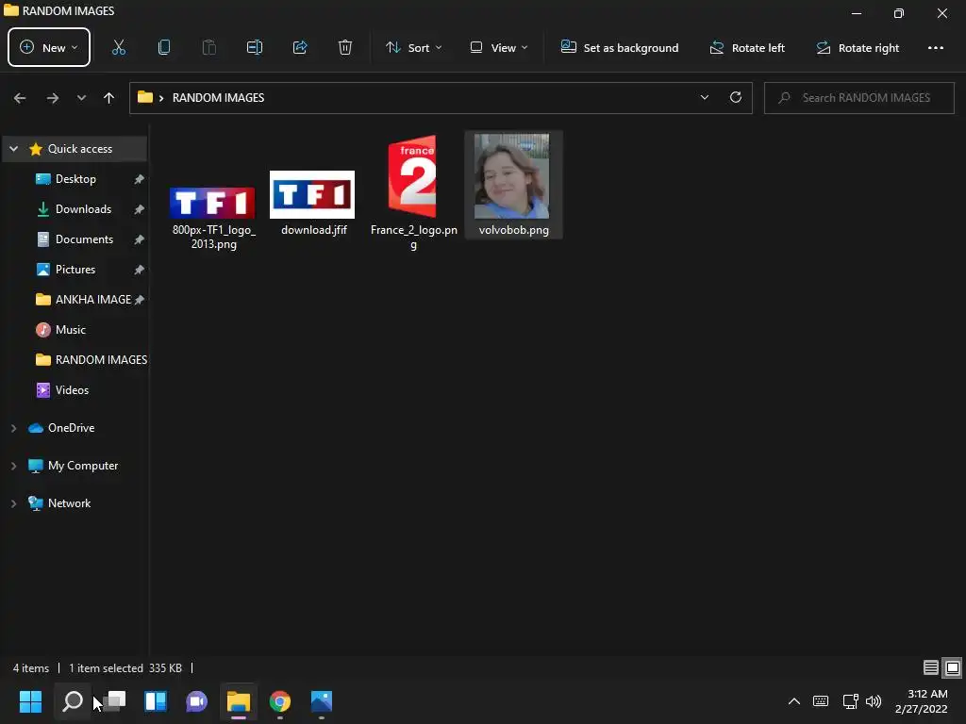This screenshot has height=724, width=966.
Task: Click RANDOM IMAGES in the address bar
Action: [x=218, y=98]
